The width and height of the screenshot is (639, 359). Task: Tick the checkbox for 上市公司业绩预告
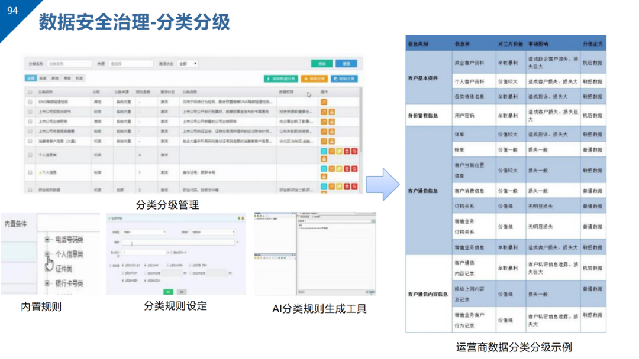pyautogui.click(x=30, y=122)
